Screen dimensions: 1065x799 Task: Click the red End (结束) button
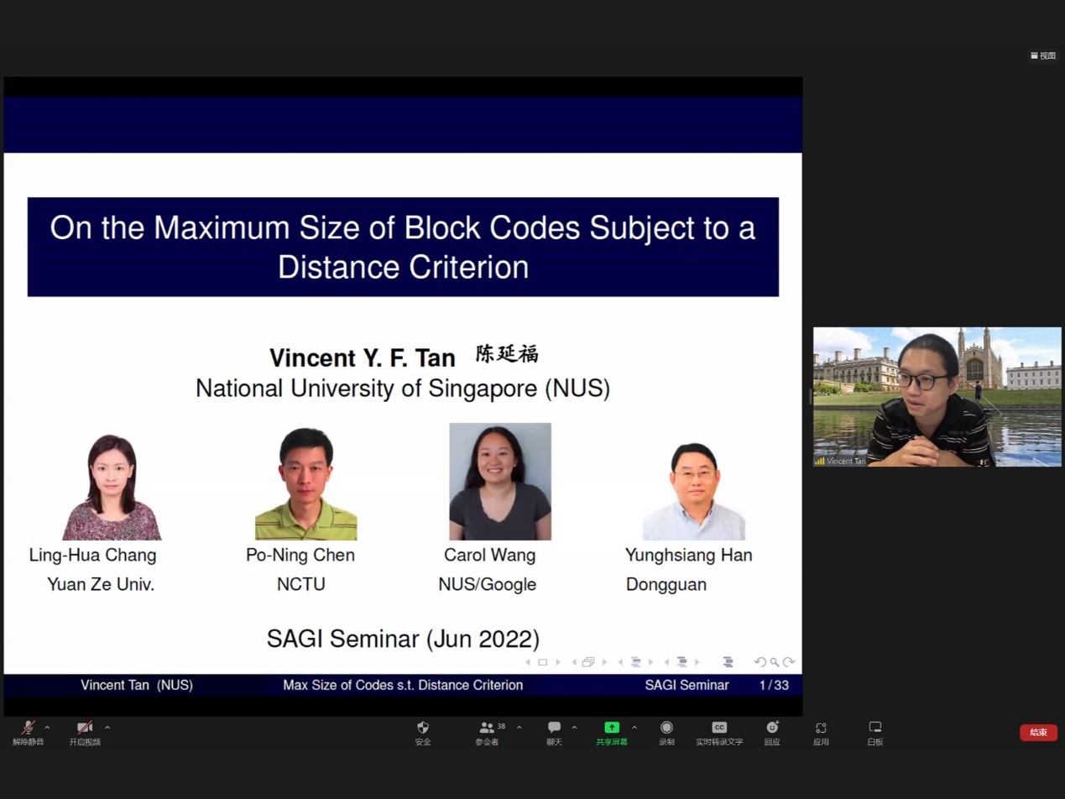click(x=1038, y=733)
